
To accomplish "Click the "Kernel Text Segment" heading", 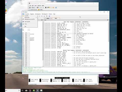I will [76, 50].
